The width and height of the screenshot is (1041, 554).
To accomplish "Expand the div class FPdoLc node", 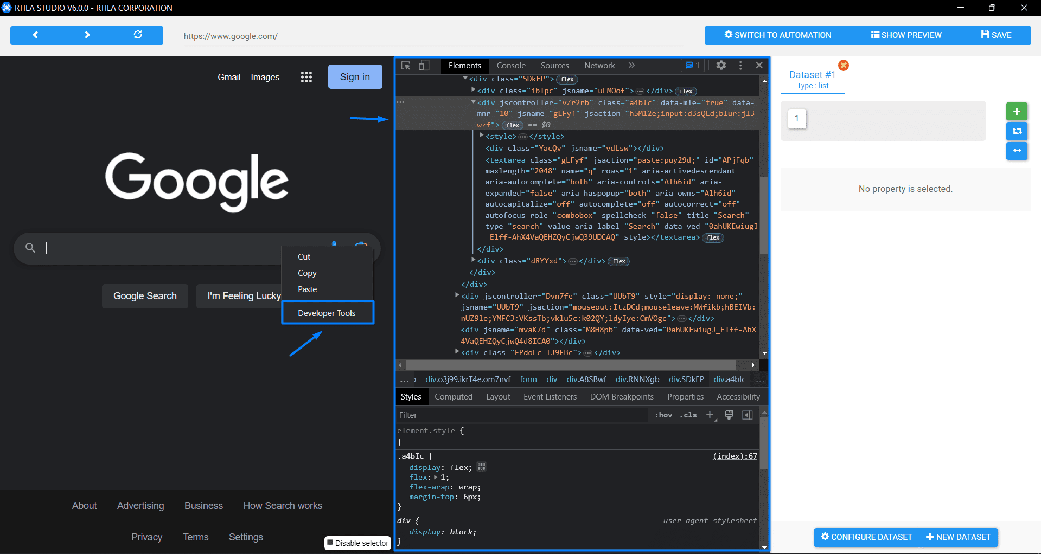I will 457,352.
